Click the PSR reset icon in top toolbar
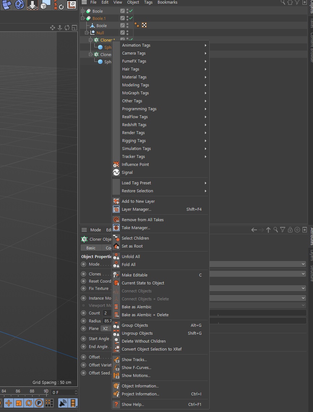 click(59, 5)
